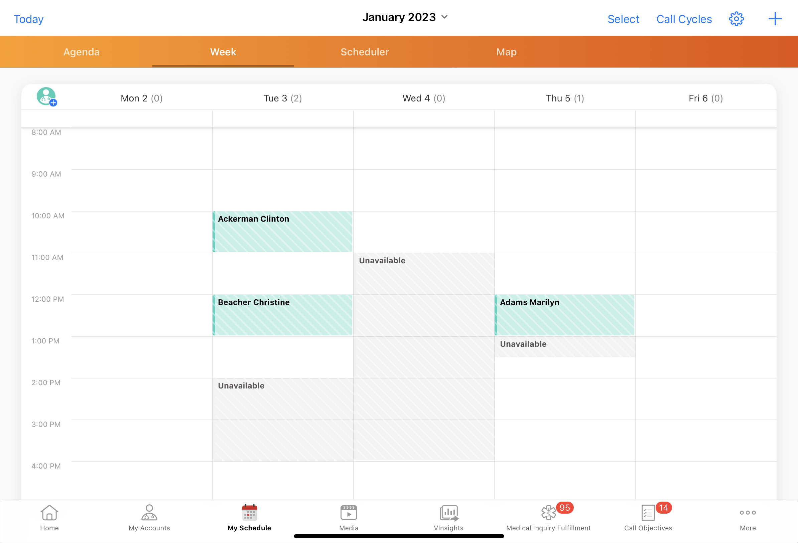Switch to the Agenda tab
Screen dimensions: 798x543
click(x=82, y=52)
